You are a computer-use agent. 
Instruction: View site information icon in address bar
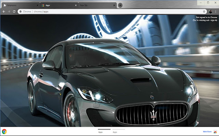click(21, 12)
